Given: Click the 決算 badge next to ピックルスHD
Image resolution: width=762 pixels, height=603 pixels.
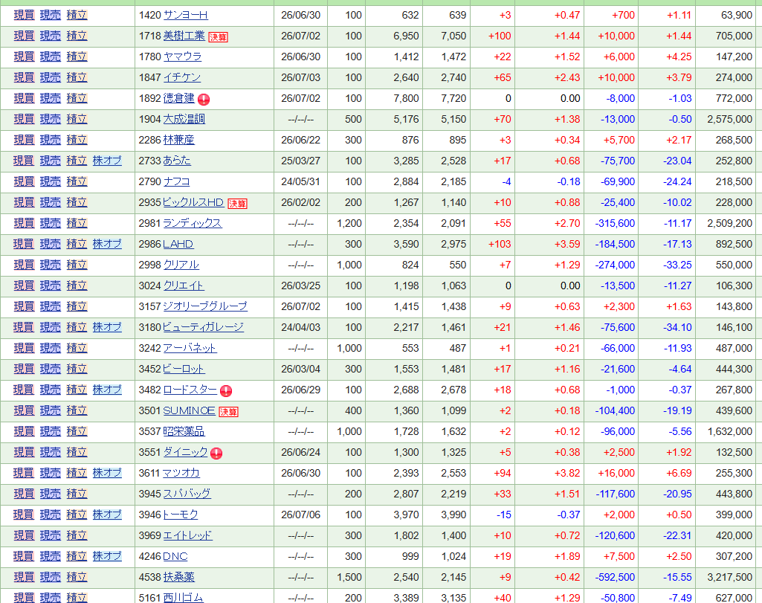Looking at the screenshot, I should [x=237, y=204].
